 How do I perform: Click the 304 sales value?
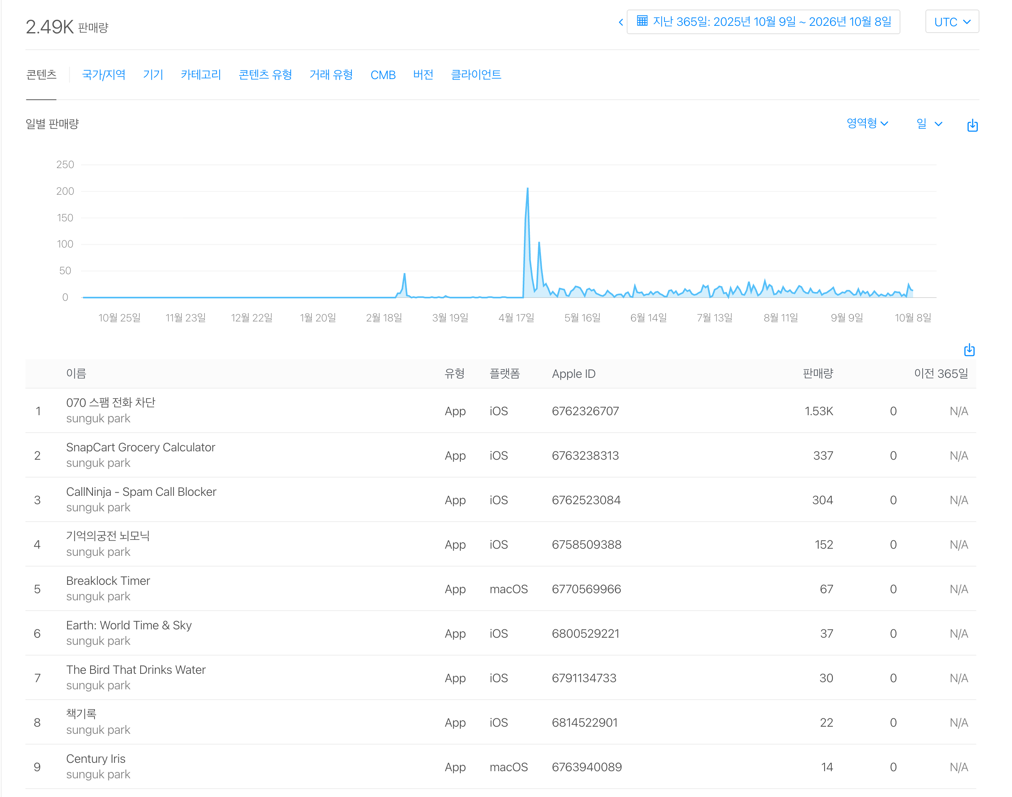[823, 500]
